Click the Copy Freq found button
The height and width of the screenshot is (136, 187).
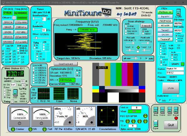click(65, 63)
